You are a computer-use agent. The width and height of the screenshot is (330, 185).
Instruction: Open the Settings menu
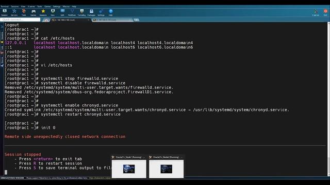pos(57,7)
